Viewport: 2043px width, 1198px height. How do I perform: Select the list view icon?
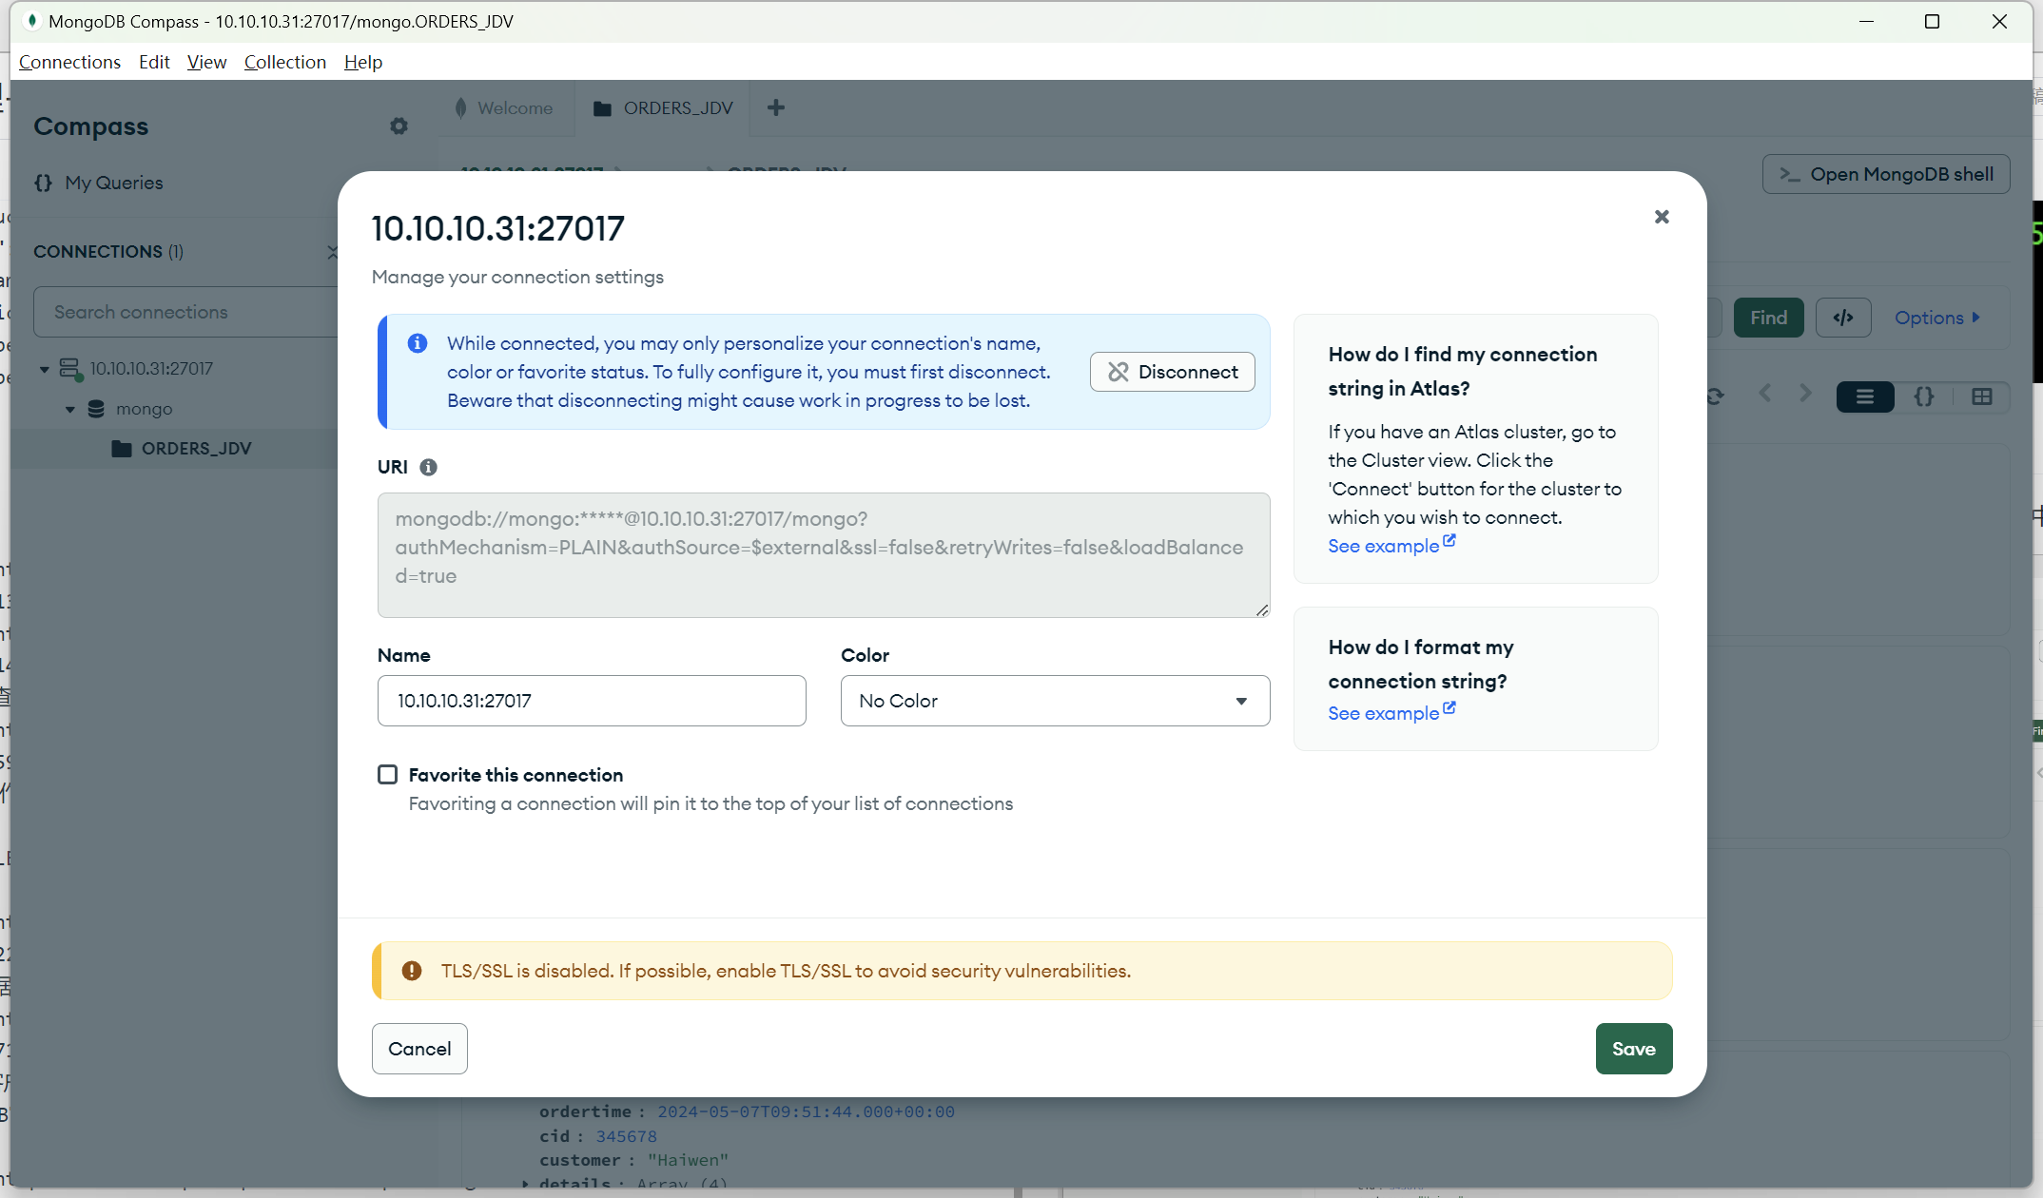pos(1865,396)
